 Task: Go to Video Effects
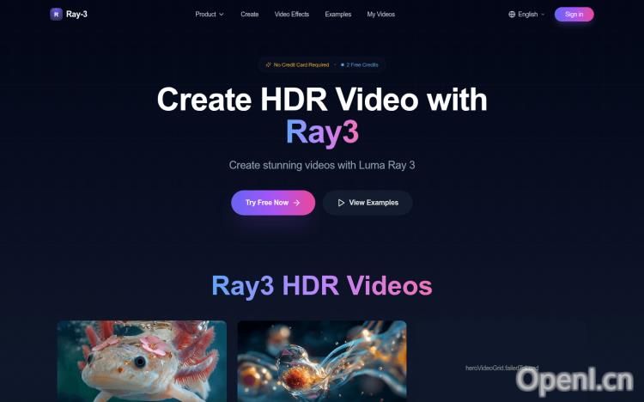coord(292,14)
